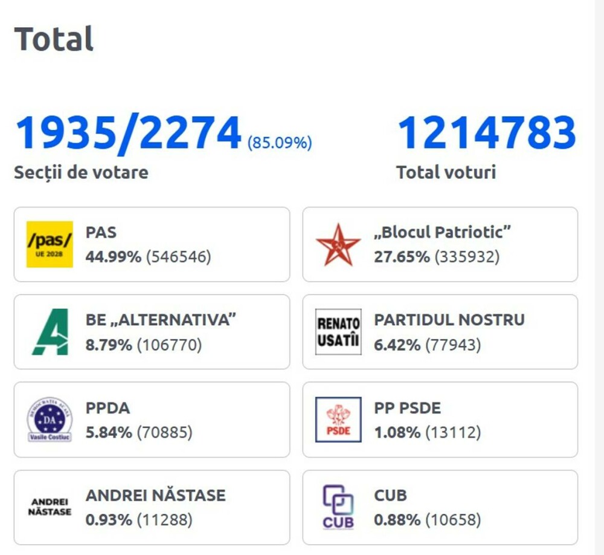Viewport: 604px width, 555px height.
Task: Click the yellow PAS party logo
Action: tap(50, 244)
